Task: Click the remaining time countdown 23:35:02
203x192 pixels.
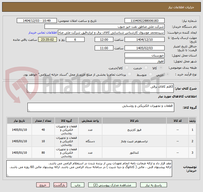Action: pyautogui.click(x=47, y=39)
